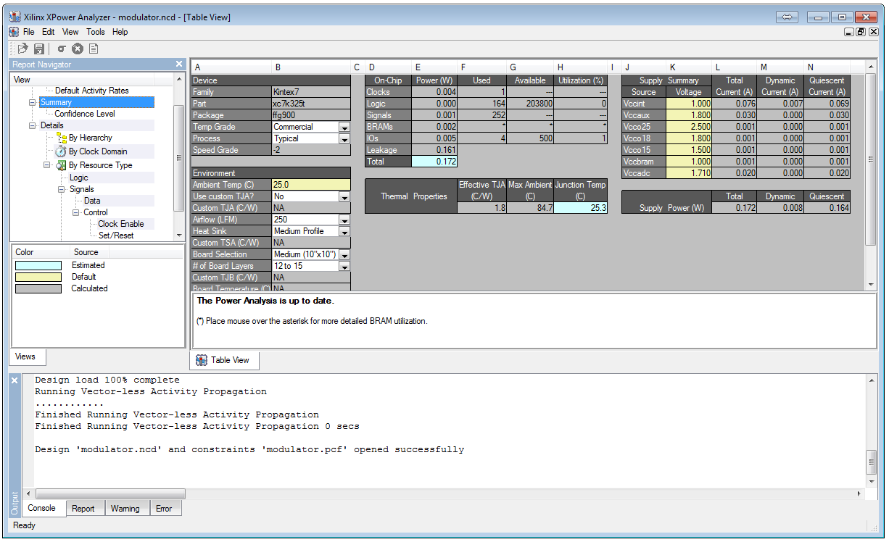Open the # of Board Layers dropdown

pyautogui.click(x=344, y=266)
